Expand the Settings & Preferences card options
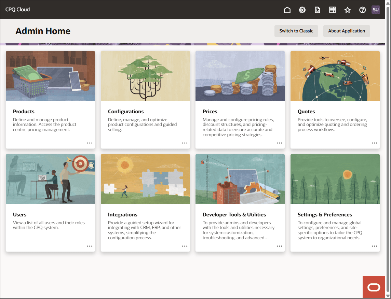 pos(374,246)
